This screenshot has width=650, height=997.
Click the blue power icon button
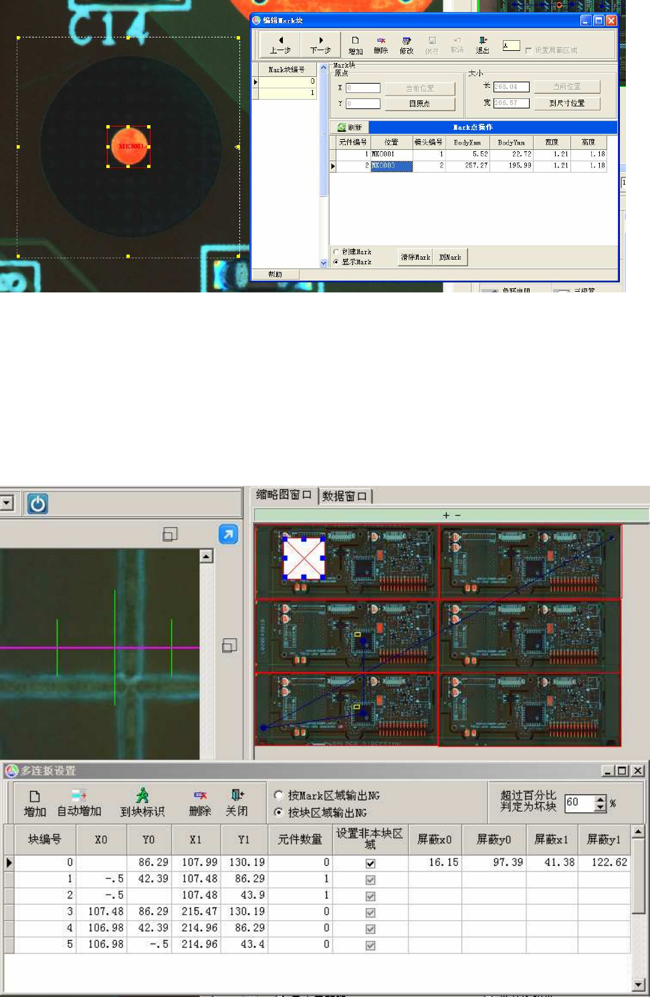[x=37, y=503]
